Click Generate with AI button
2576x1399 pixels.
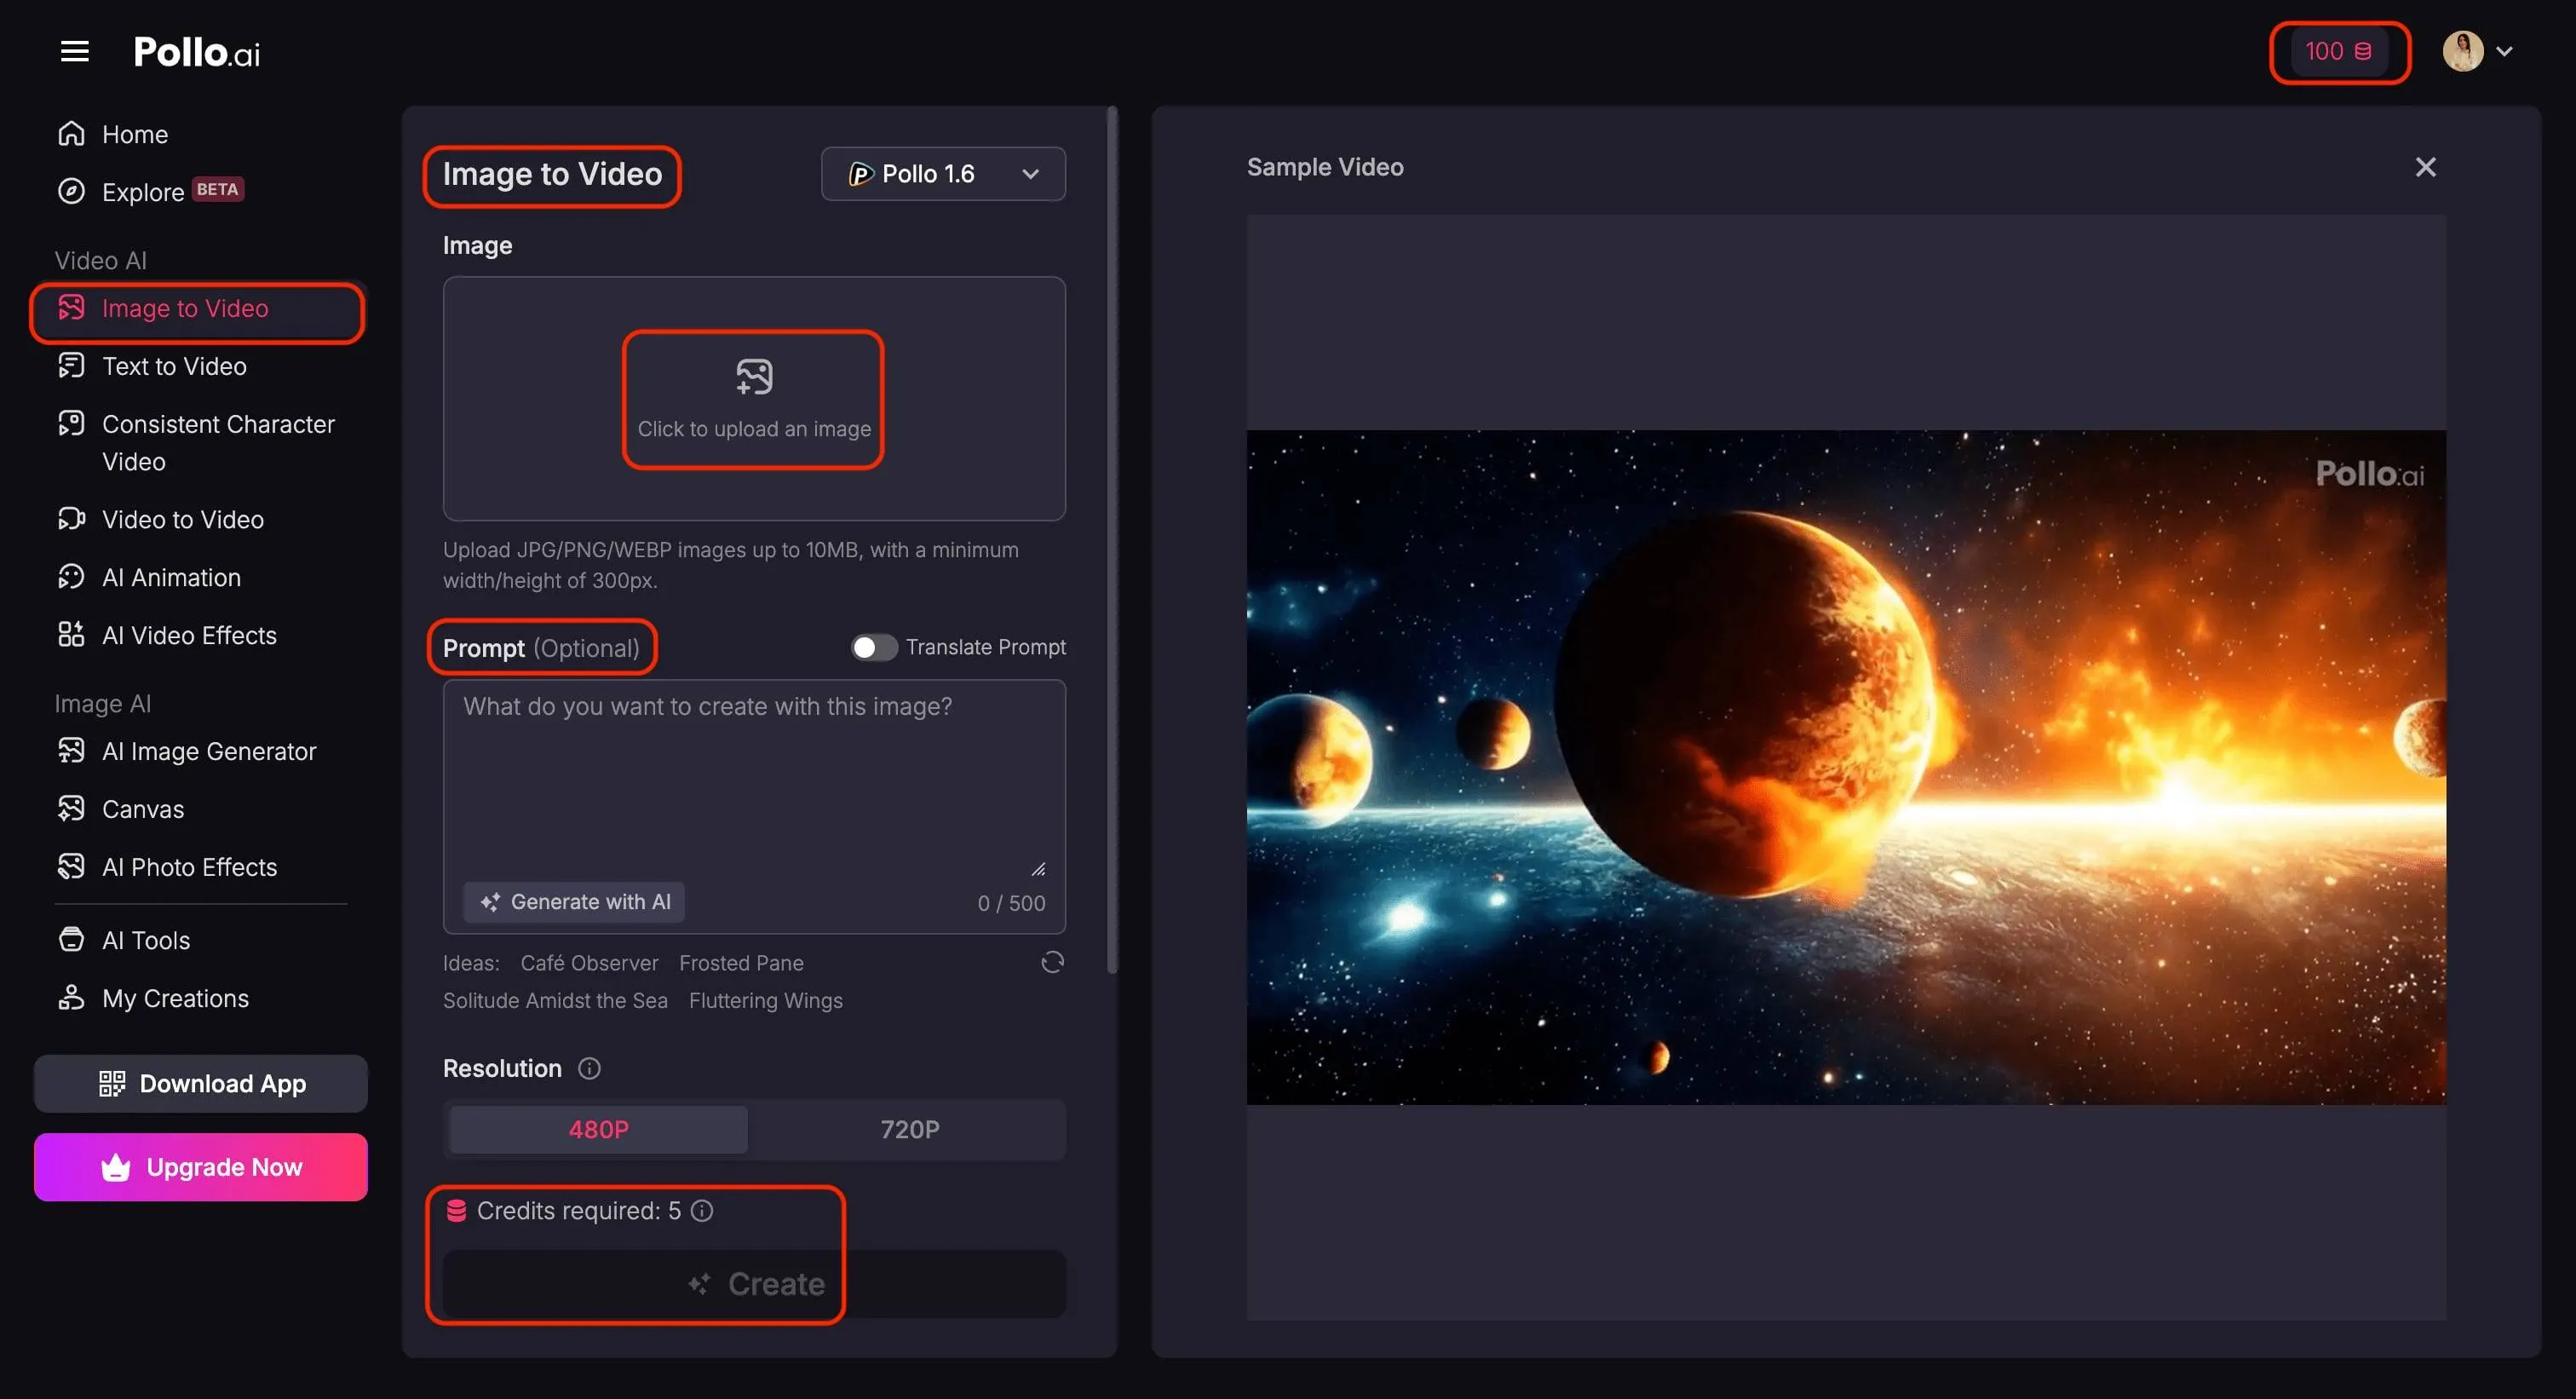575,902
